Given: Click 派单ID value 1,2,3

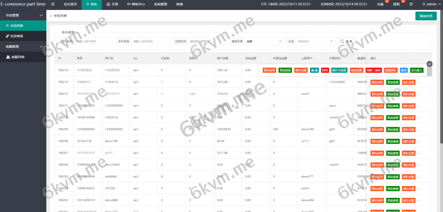Looking at the screenshot, I should (193, 94).
